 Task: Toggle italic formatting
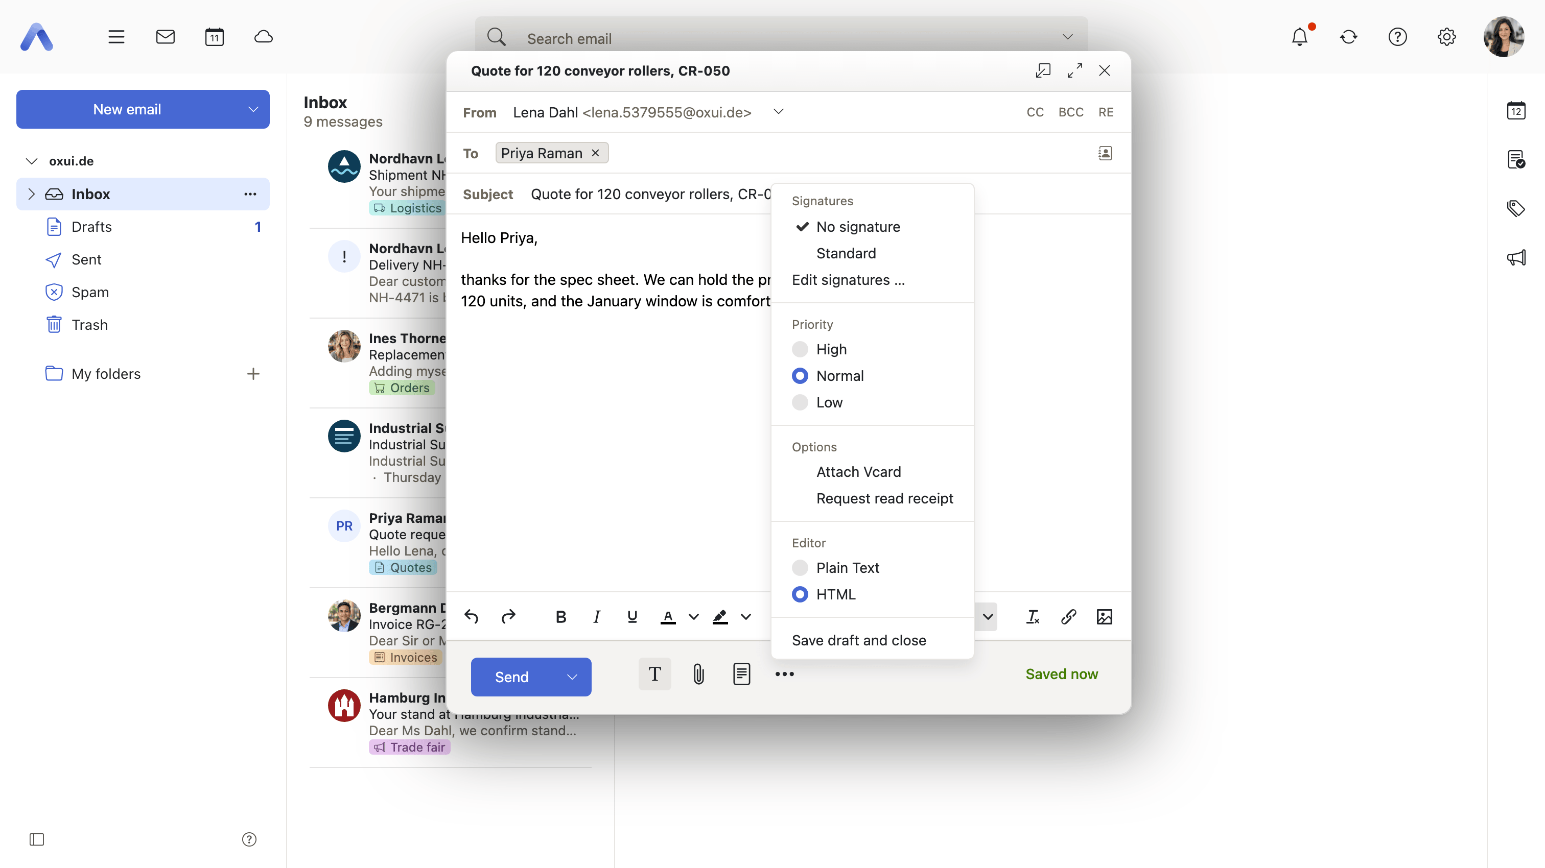click(x=596, y=617)
